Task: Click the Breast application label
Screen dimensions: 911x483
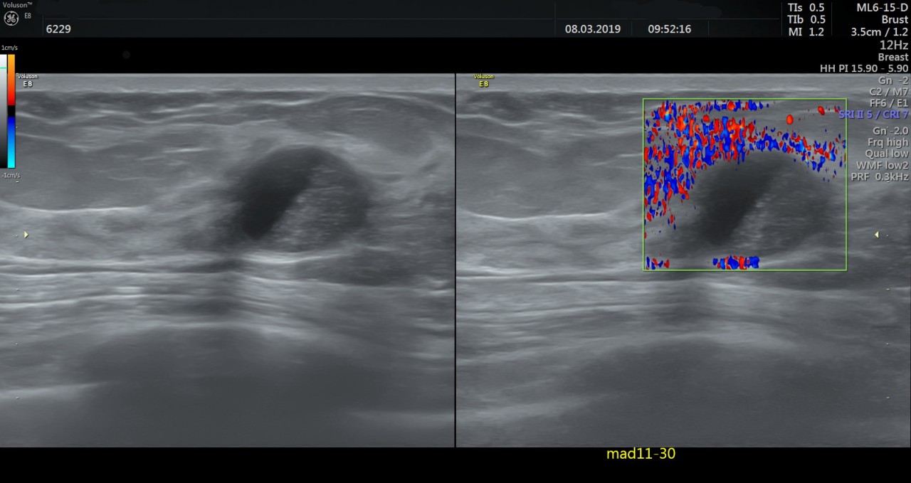Action: point(893,57)
